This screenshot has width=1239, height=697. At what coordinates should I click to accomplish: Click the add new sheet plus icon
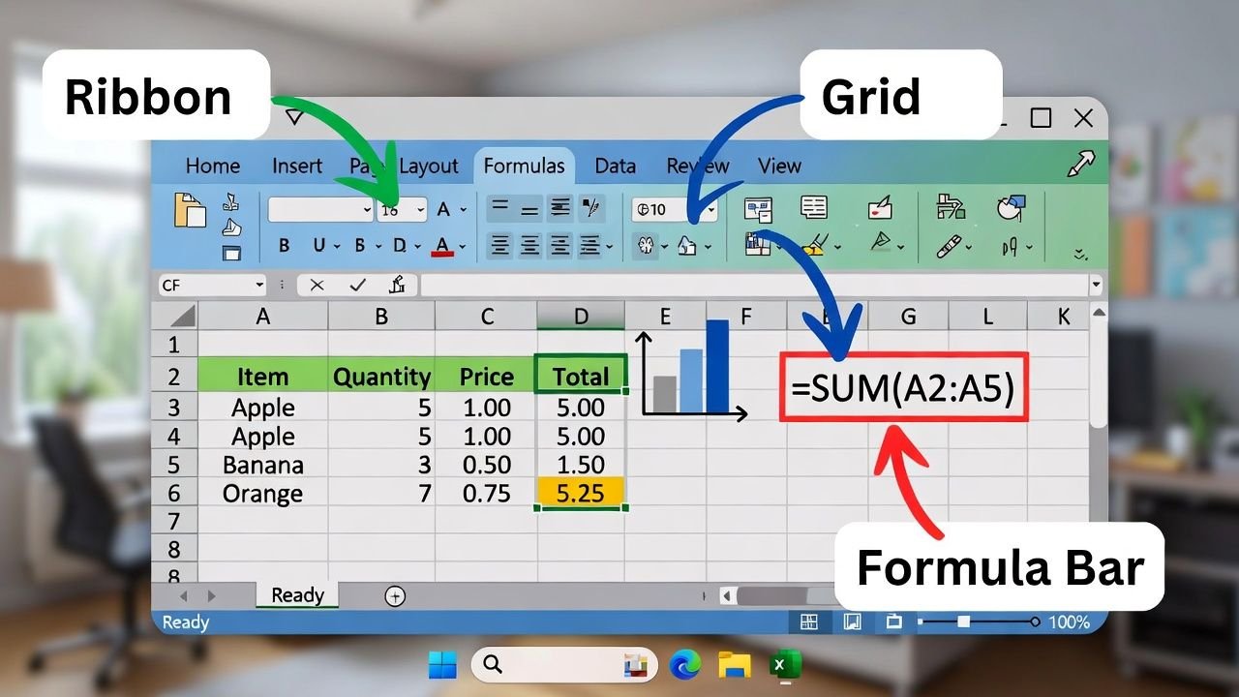coord(395,596)
